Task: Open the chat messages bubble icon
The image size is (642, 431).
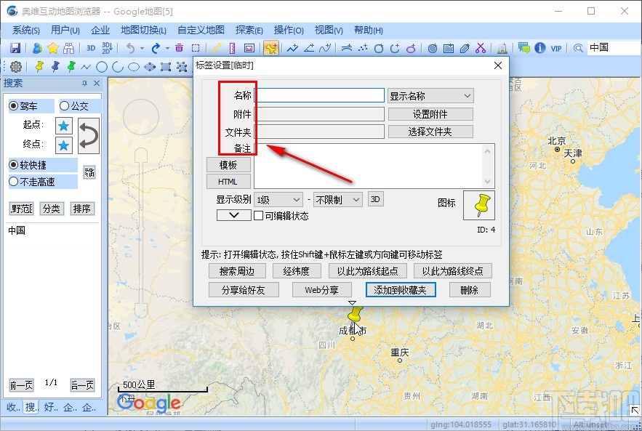Action: pos(523,48)
